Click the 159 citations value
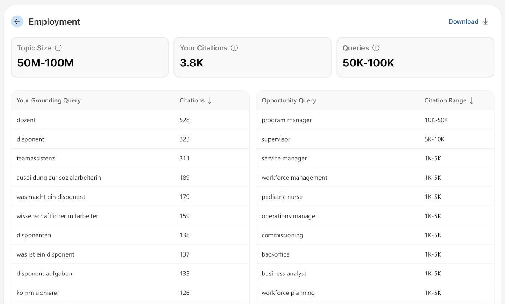505x304 pixels. (x=185, y=216)
